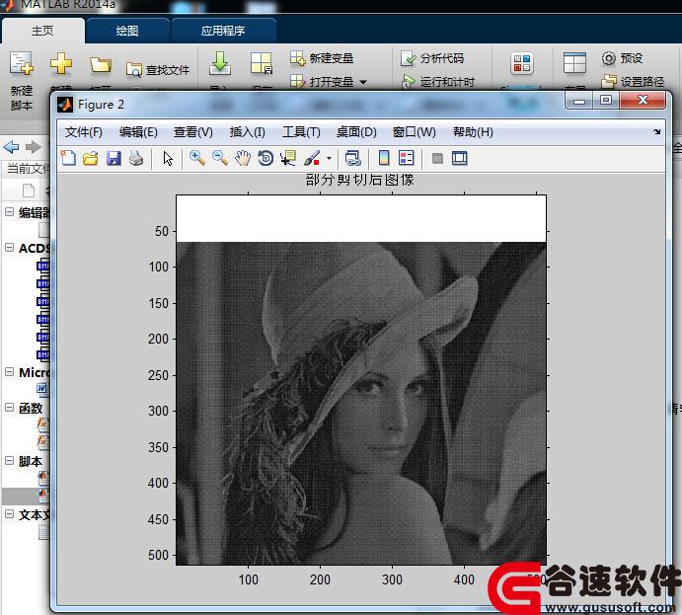Screen dimensions: 682x615
Task: Click 分析代码 in MATLAB ribbon
Action: tap(432, 58)
